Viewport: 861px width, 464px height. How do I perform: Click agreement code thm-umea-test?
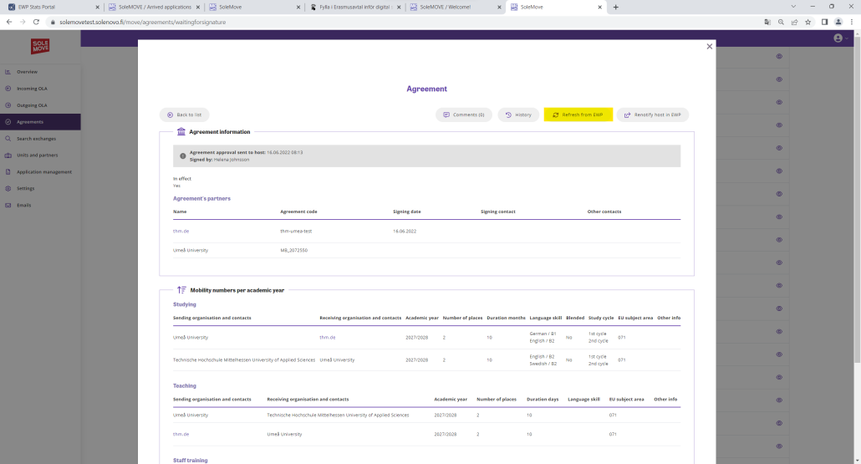pyautogui.click(x=296, y=232)
